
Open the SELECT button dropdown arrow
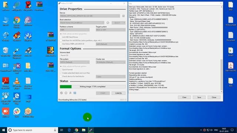coord(124,23)
